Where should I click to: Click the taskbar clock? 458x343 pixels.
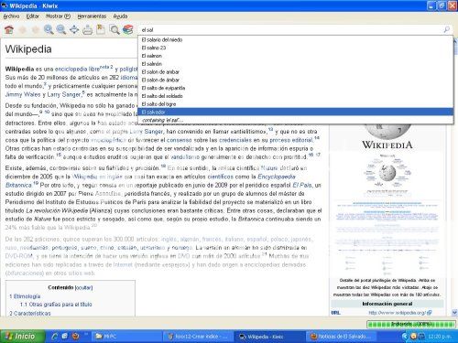click(x=440, y=337)
